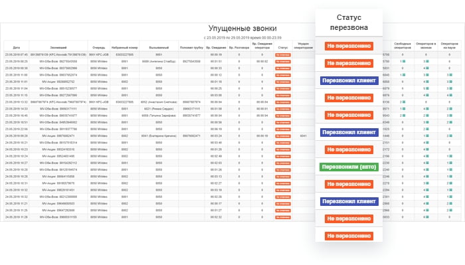Select the Вызываемый column header

point(159,47)
